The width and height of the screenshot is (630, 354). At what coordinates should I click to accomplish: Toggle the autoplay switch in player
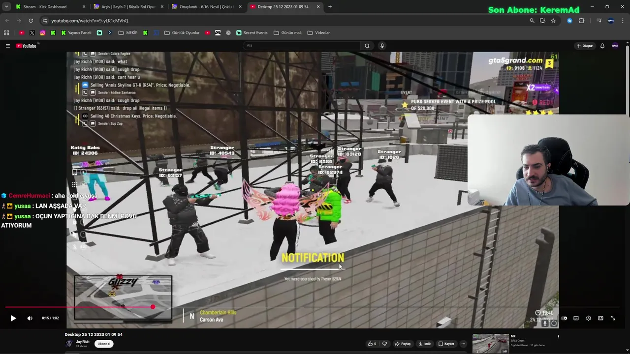(x=564, y=318)
